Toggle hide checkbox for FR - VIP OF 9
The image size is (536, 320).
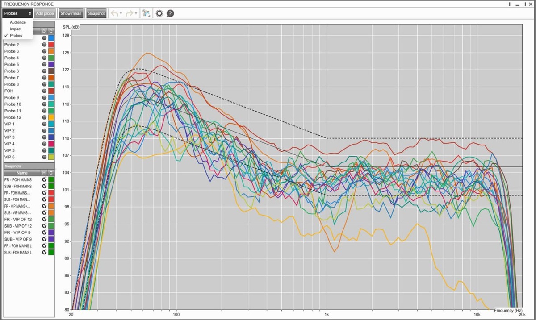pyautogui.click(x=44, y=233)
